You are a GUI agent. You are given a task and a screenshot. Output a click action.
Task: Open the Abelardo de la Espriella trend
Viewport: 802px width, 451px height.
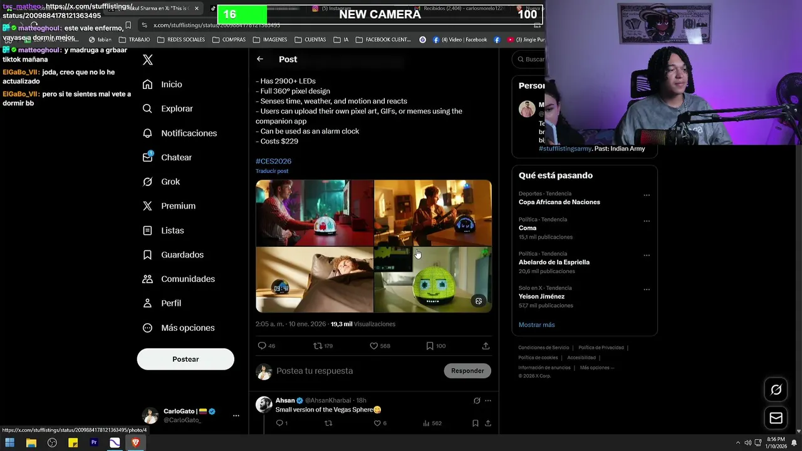point(554,262)
